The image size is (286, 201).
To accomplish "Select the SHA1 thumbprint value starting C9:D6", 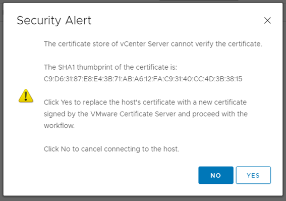I will click(143, 79).
